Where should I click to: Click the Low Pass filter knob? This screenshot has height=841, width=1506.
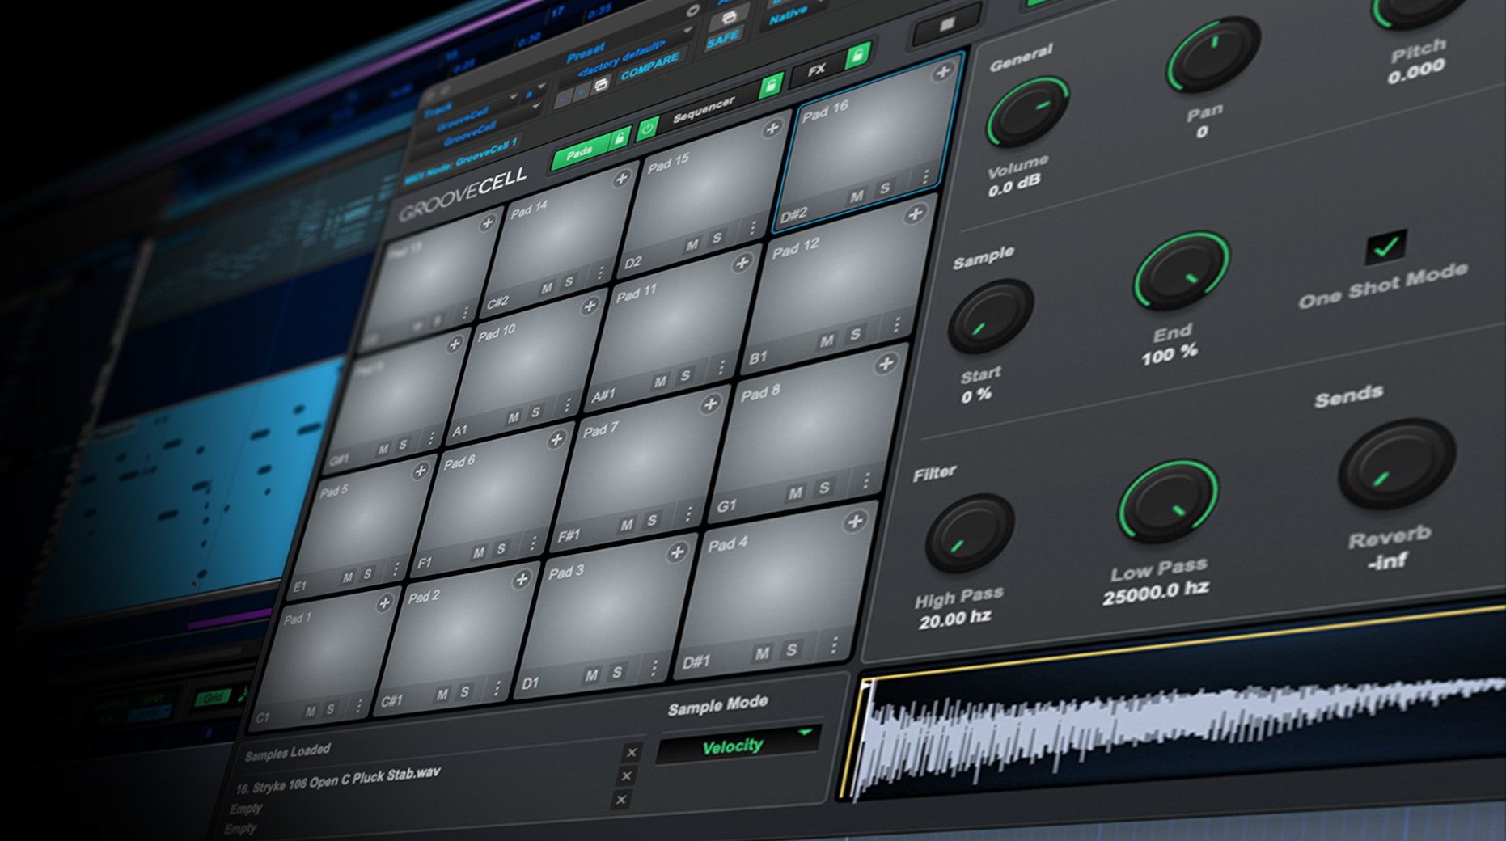click(x=1169, y=501)
